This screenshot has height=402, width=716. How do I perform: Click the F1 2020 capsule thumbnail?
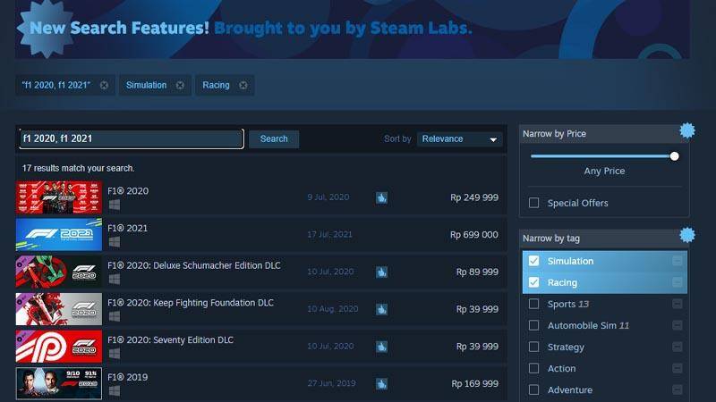pos(59,197)
